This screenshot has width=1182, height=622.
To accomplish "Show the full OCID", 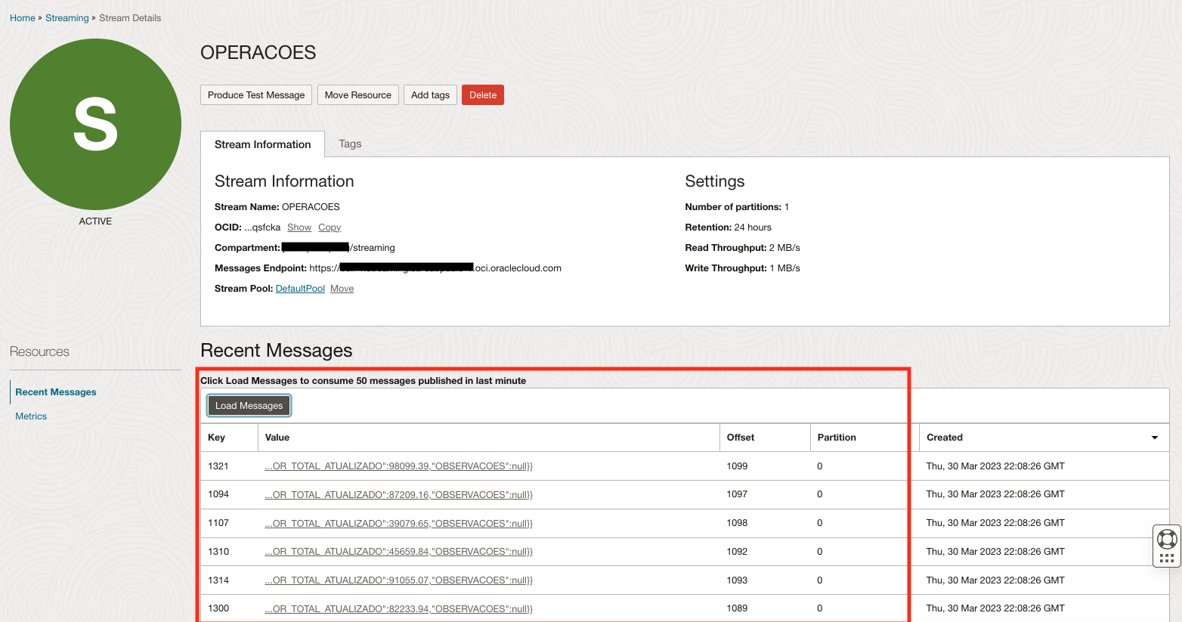I will pyautogui.click(x=299, y=227).
